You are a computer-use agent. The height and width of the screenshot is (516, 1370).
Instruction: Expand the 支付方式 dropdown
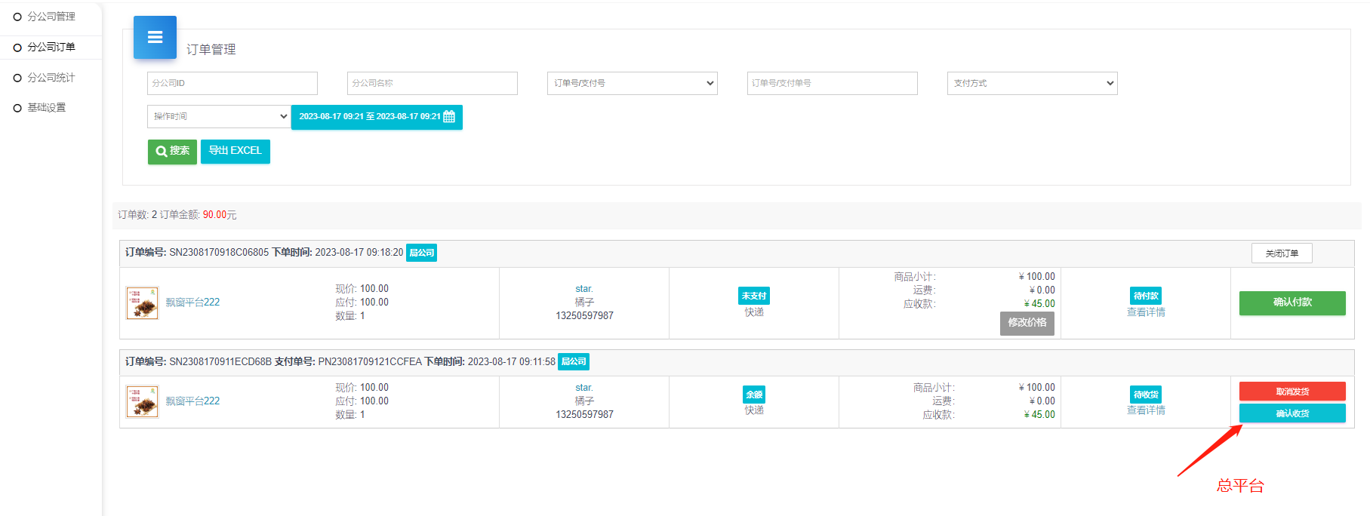point(1032,83)
